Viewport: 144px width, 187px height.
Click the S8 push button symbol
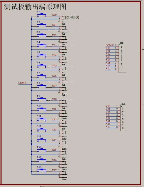[42, 86]
